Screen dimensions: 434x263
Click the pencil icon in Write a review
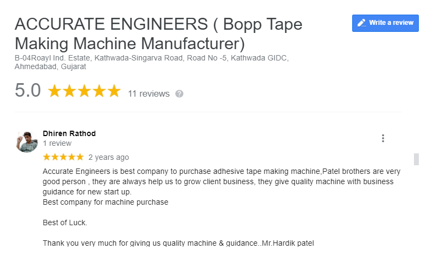[362, 23]
